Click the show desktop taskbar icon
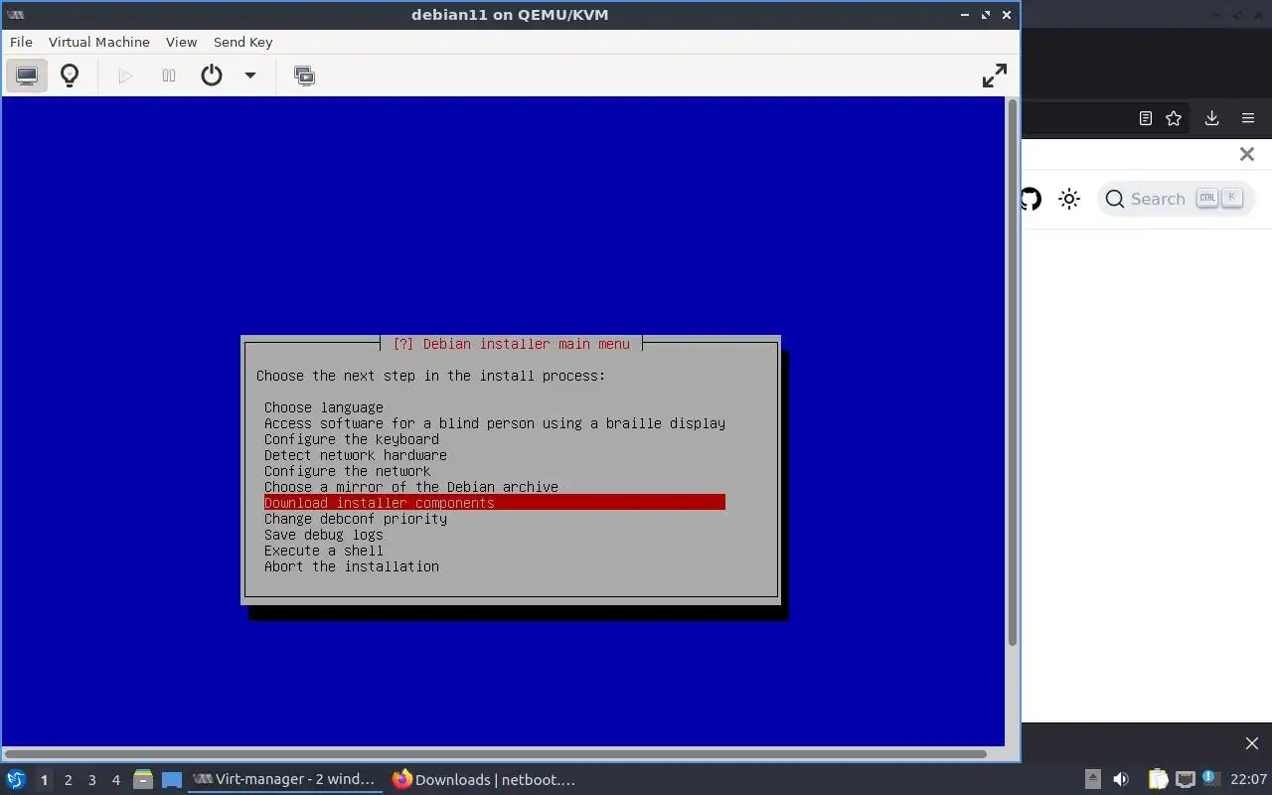The width and height of the screenshot is (1272, 795). [x=172, y=779]
